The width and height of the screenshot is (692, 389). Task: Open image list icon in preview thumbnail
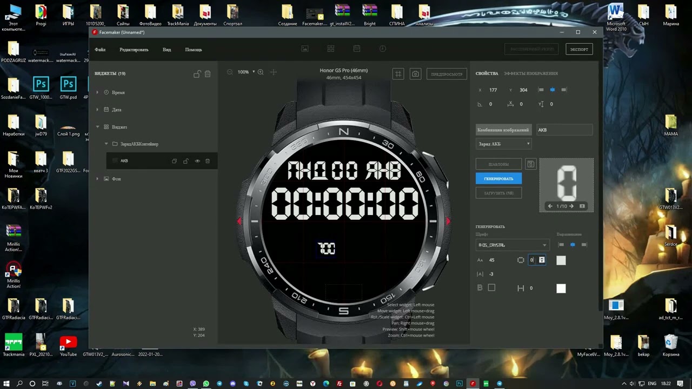[582, 206]
